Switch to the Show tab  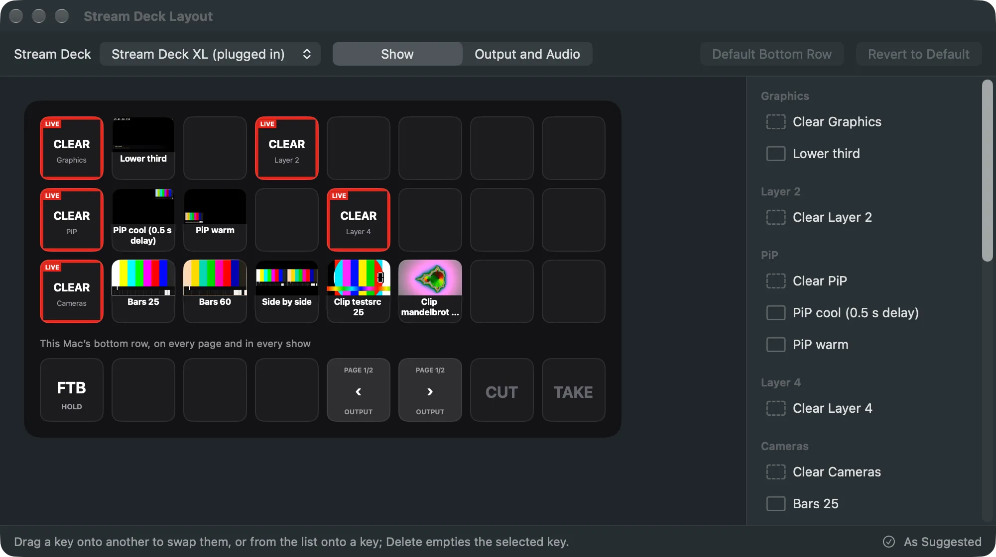[397, 54]
